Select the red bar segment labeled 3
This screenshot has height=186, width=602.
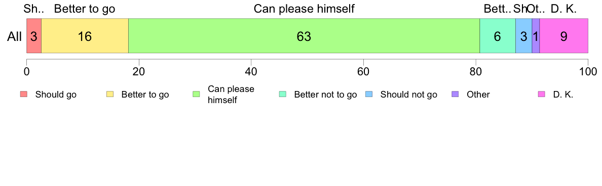[x=34, y=35]
